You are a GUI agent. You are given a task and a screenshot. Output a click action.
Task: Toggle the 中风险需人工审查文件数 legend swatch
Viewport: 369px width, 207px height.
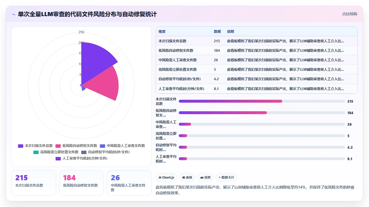point(102,146)
